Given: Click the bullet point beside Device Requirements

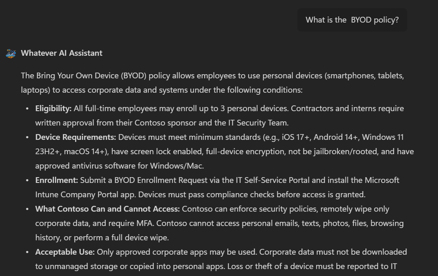Looking at the screenshot, I should pos(27,137).
